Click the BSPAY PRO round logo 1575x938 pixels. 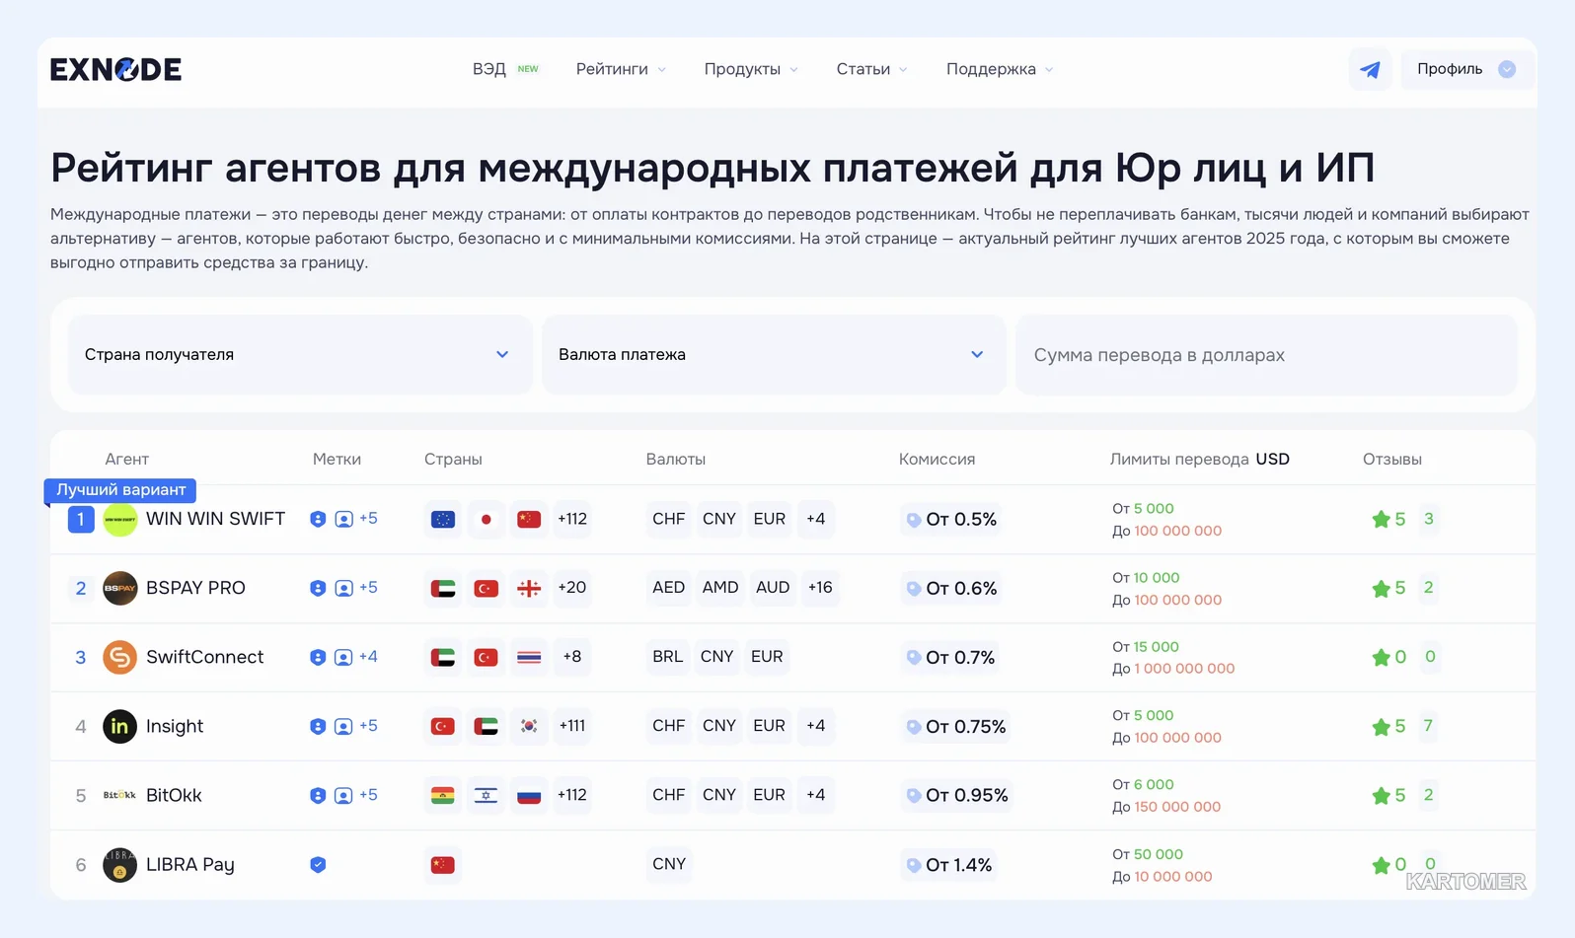tap(120, 589)
